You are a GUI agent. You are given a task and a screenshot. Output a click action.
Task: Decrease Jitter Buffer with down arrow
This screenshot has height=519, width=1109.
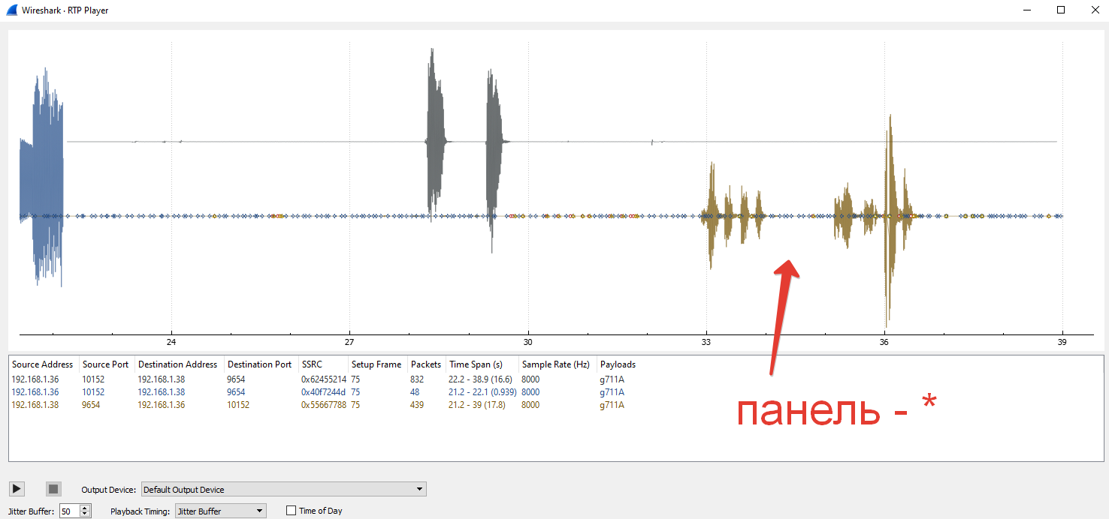click(x=85, y=514)
